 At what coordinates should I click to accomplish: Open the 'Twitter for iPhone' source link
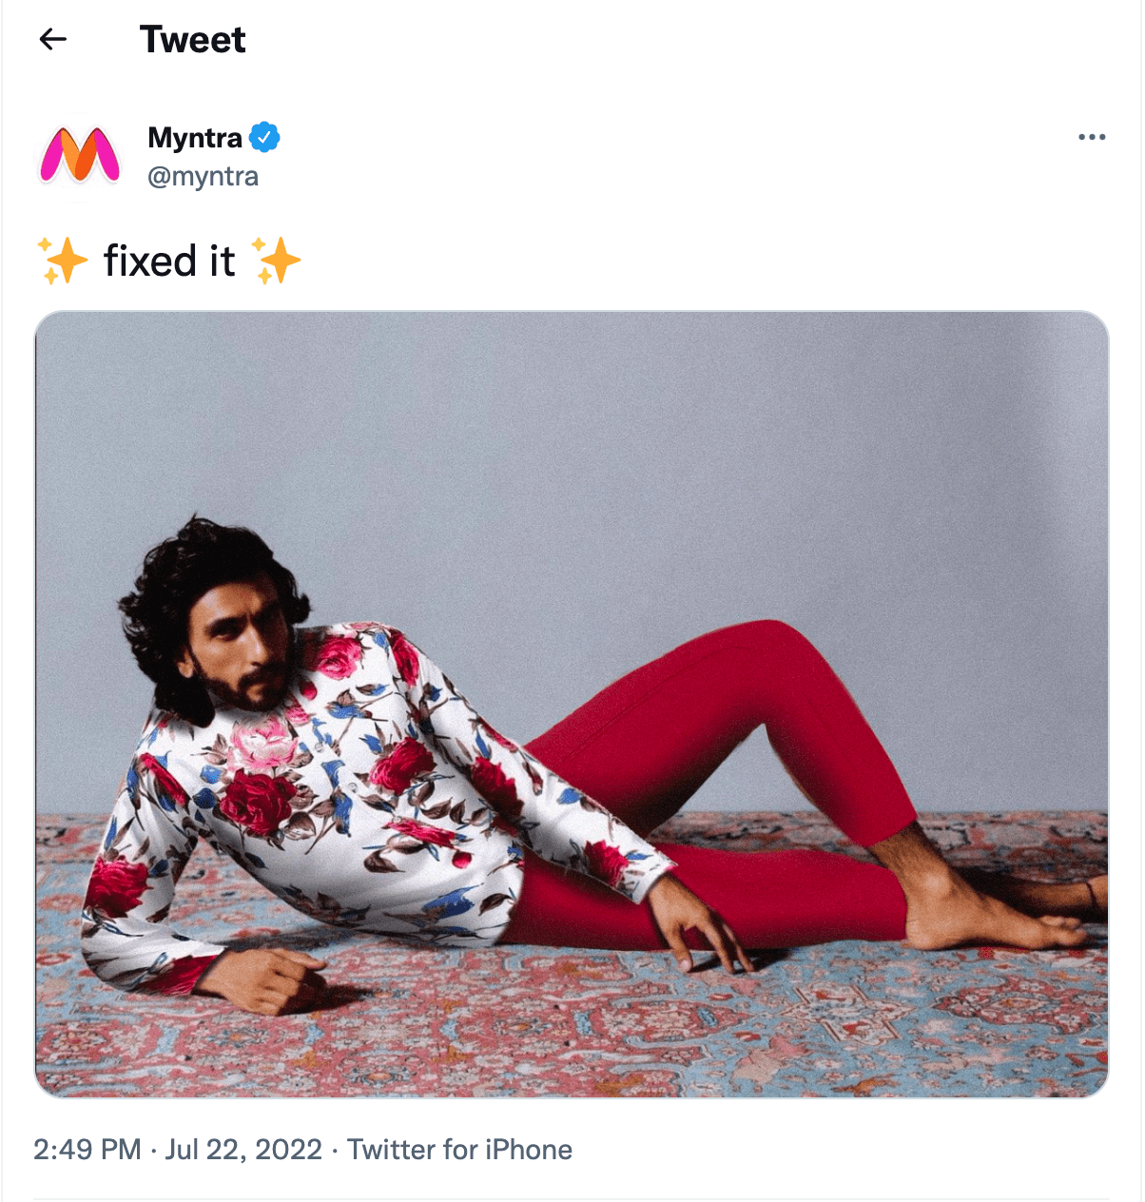pyautogui.click(x=459, y=1150)
